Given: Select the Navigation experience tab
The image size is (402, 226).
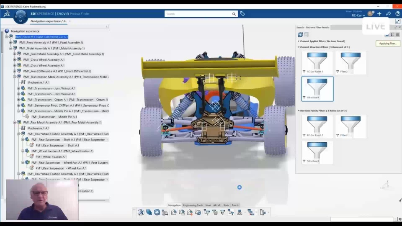Looking at the screenshot, I should [x=48, y=21].
